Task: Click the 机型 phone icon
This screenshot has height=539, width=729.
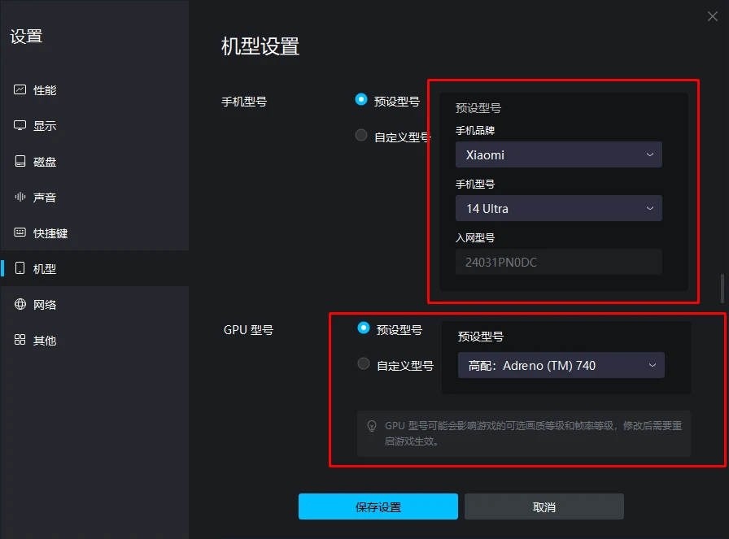Action: (x=20, y=268)
